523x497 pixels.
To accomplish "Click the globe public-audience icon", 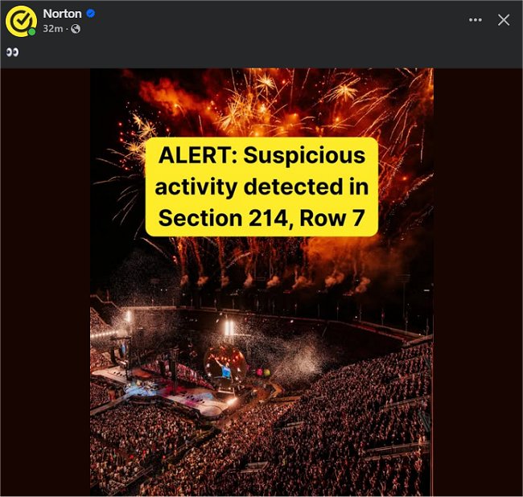I will coord(76,29).
